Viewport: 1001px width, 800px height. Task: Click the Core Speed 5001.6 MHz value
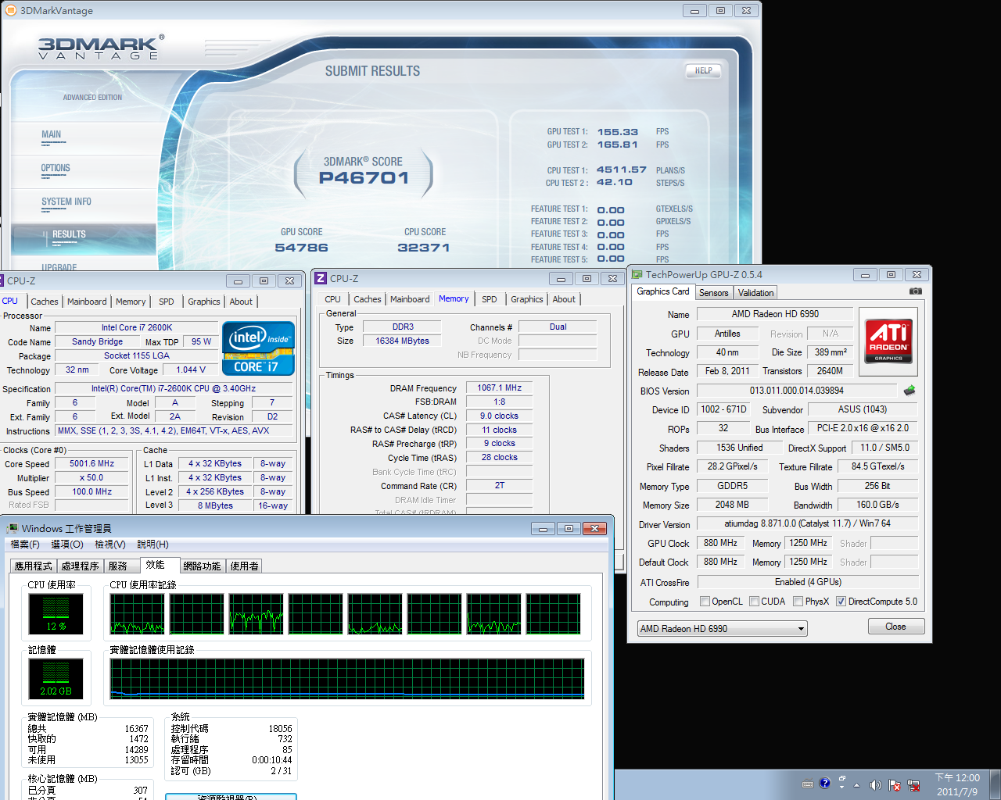pyautogui.click(x=91, y=463)
